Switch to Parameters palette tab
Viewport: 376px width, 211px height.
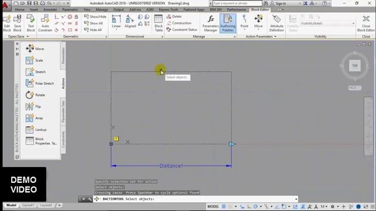pos(63,56)
